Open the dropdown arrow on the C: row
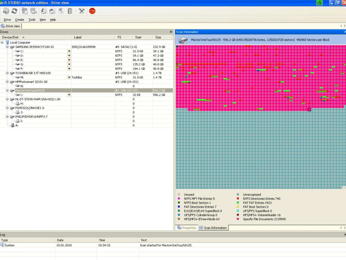The width and height of the screenshot is (346, 260). click(69, 51)
